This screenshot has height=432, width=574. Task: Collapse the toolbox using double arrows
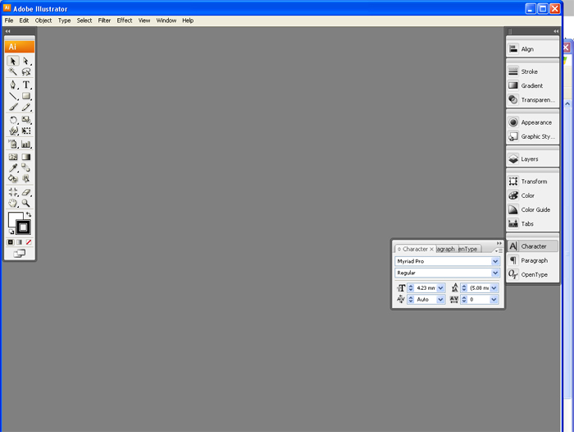[x=7, y=31]
